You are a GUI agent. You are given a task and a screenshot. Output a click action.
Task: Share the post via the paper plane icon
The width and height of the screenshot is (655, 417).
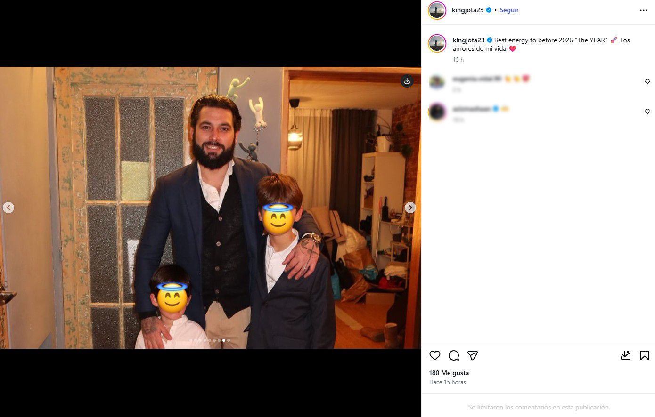[x=472, y=355]
